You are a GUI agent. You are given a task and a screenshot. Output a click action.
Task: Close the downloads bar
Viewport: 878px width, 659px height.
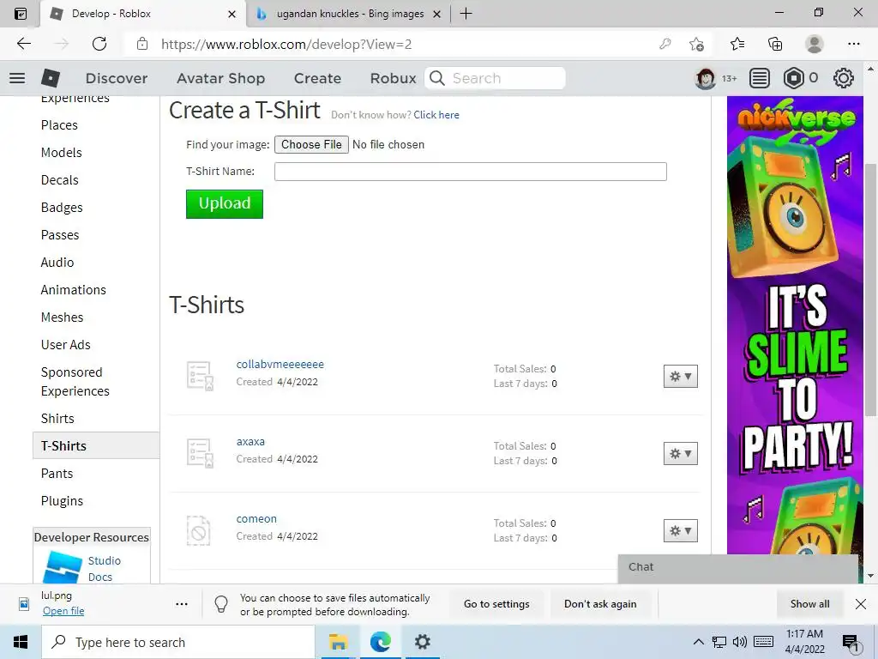pyautogui.click(x=861, y=604)
